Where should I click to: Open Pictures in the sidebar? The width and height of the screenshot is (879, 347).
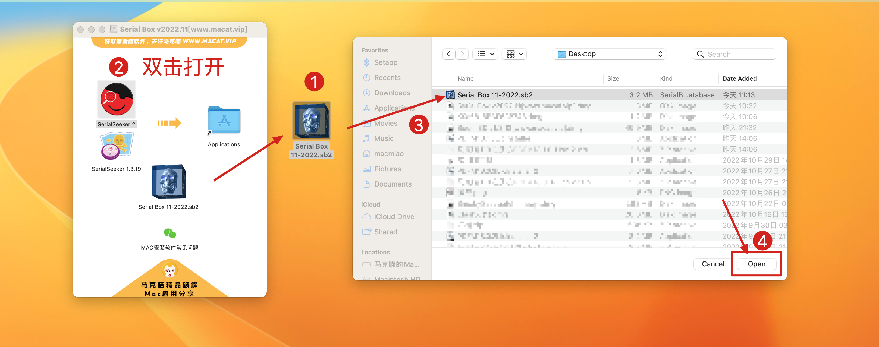coord(387,169)
